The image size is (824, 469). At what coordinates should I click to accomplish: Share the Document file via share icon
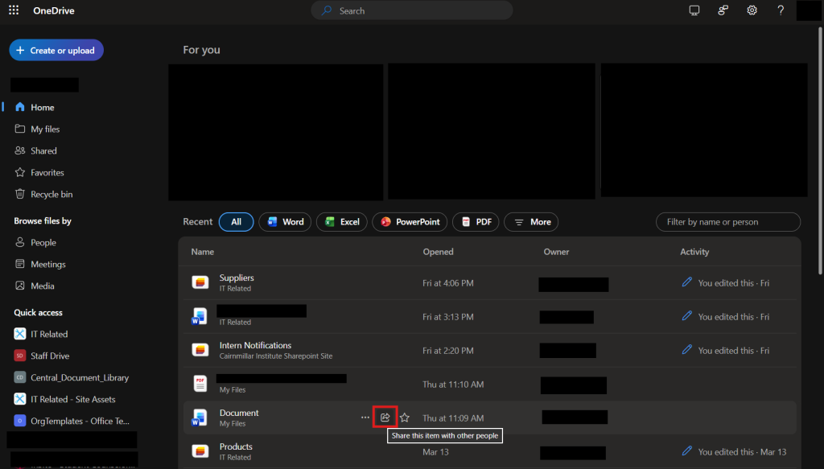pos(385,417)
